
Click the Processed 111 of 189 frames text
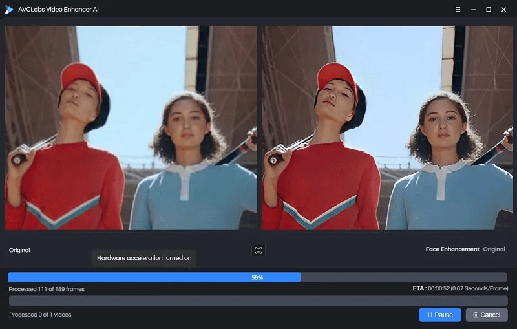pyautogui.click(x=47, y=289)
